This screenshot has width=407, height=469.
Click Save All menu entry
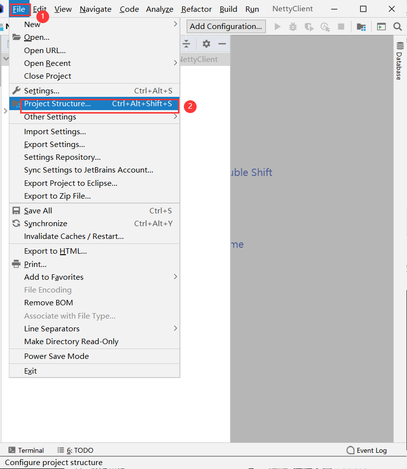pyautogui.click(x=94, y=210)
